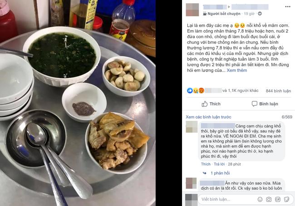View who reacted: và 1,1K người khác
295x206 pixels.
click(240, 91)
